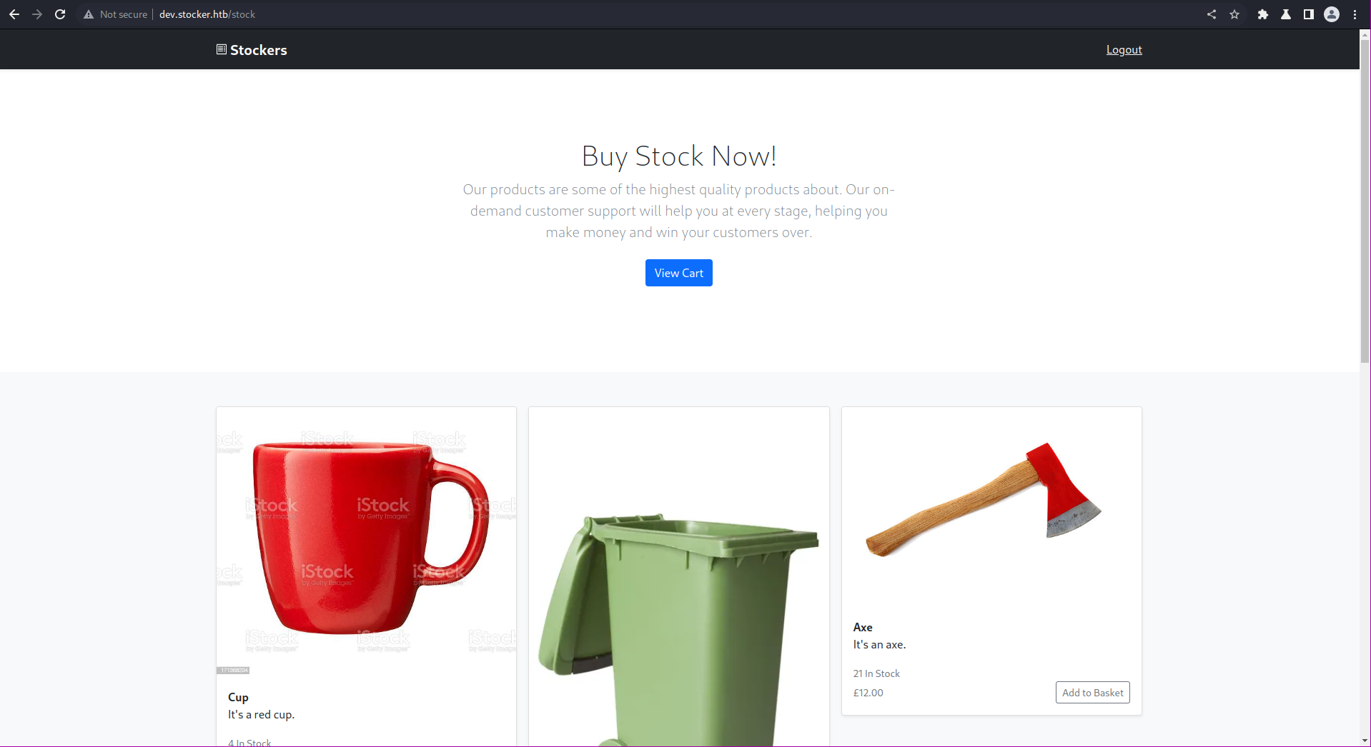
Task: Click the share icon in the address bar
Action: tap(1212, 14)
